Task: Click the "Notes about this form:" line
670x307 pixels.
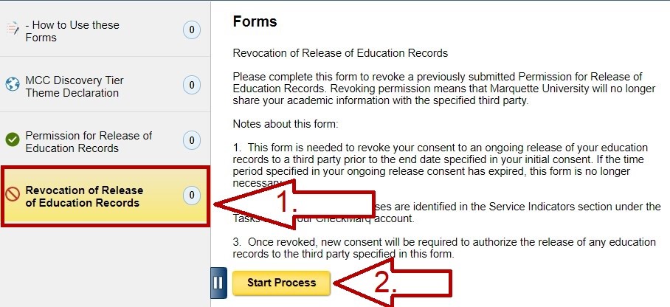Action: click(x=285, y=124)
